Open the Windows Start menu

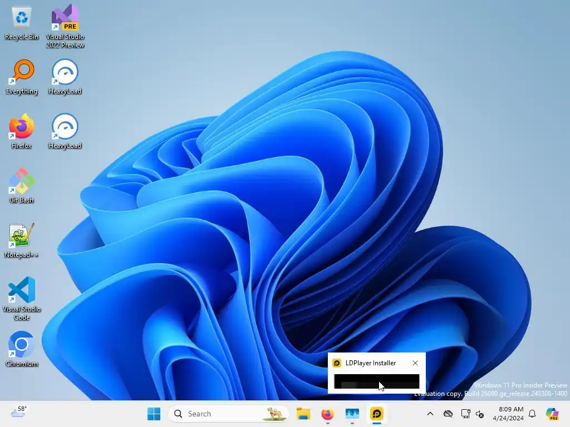tap(154, 414)
